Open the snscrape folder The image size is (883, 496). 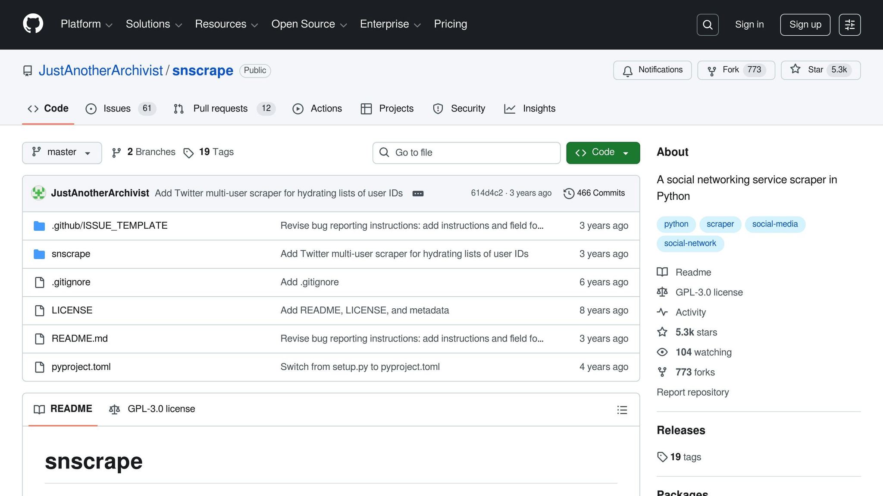pyautogui.click(x=71, y=254)
